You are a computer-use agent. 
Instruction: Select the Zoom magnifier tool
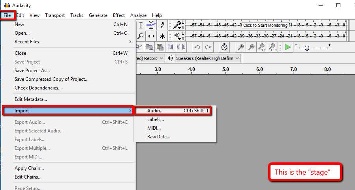point(141,36)
